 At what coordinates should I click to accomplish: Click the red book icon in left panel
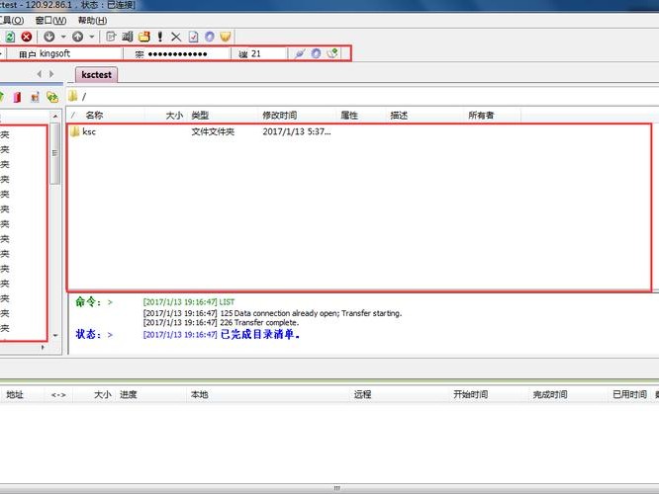pyautogui.click(x=17, y=98)
